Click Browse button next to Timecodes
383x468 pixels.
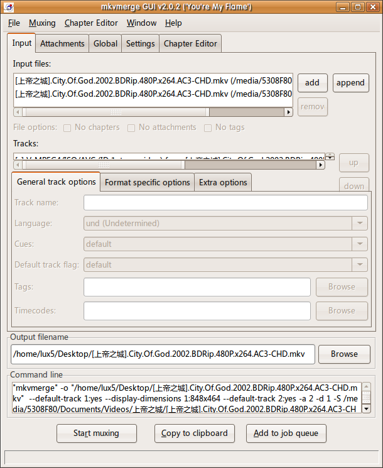342,311
